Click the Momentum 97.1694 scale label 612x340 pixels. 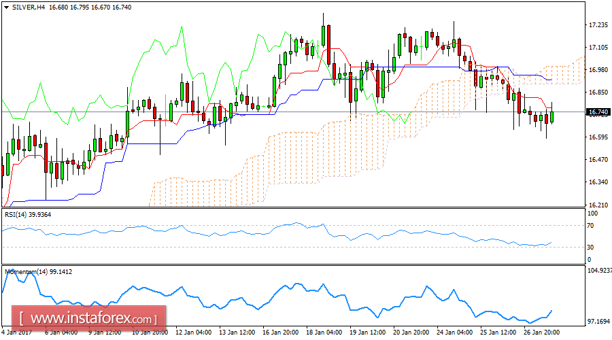click(599, 321)
